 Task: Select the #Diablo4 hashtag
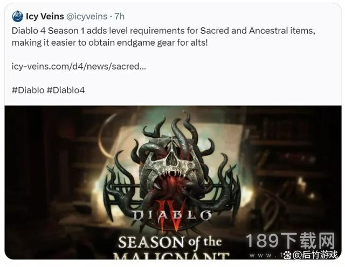66,90
